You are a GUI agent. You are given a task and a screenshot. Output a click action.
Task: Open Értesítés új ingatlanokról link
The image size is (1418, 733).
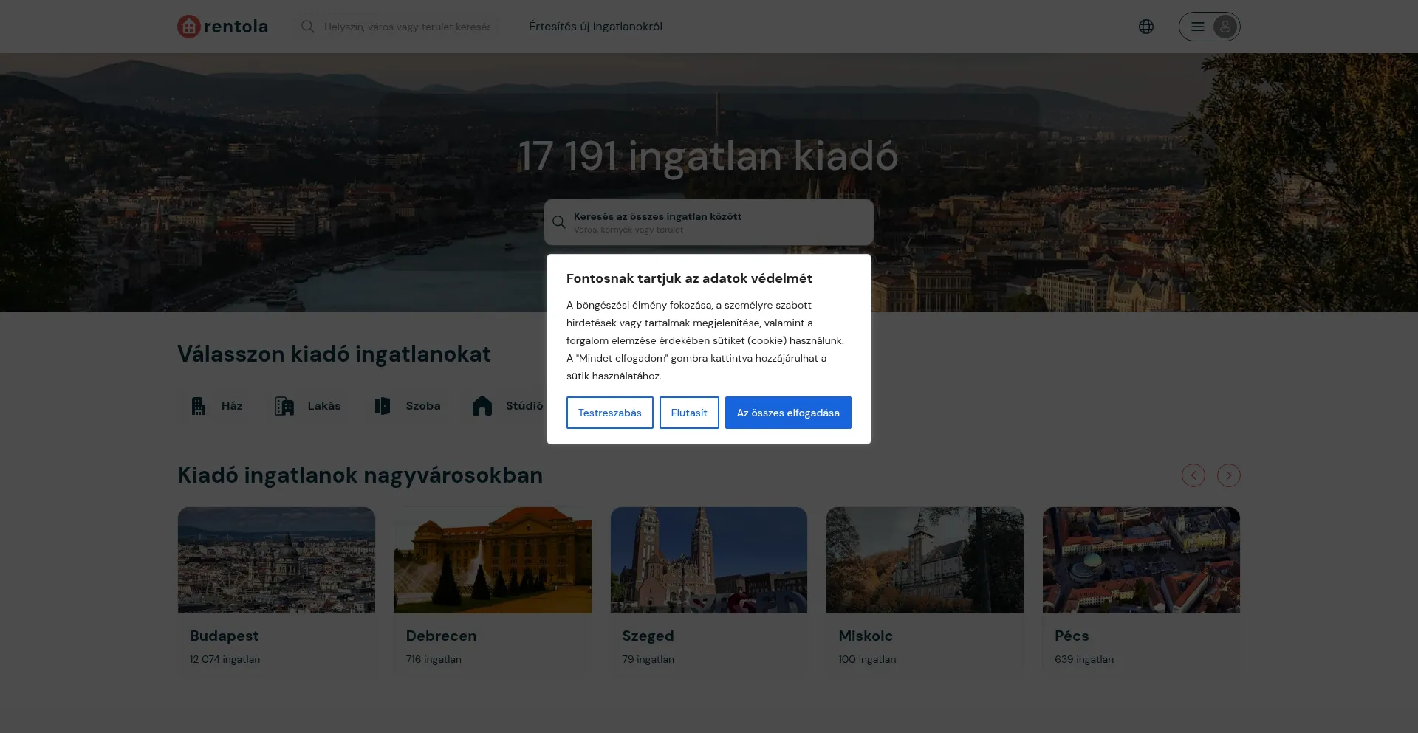coord(595,27)
